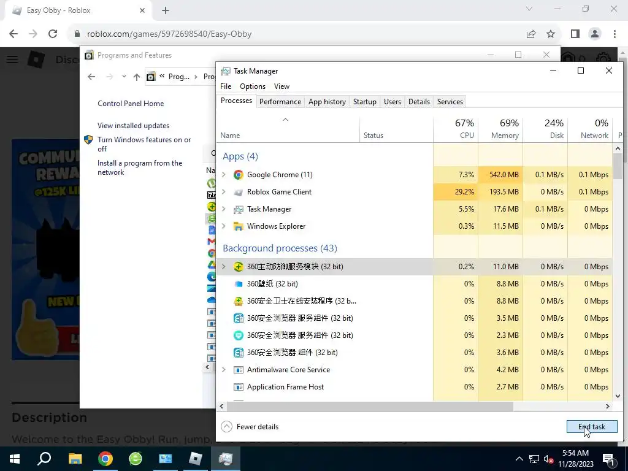Click the Control Panel taskbar icon

click(166, 459)
